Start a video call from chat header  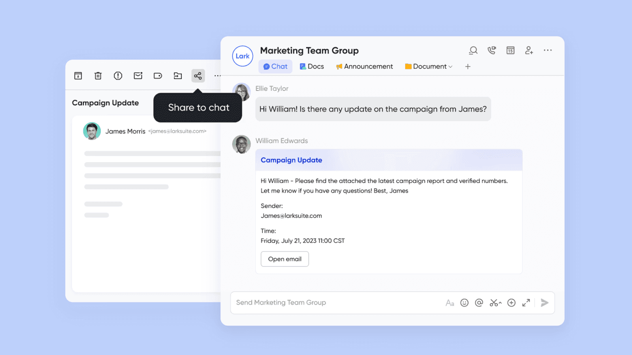coord(492,50)
